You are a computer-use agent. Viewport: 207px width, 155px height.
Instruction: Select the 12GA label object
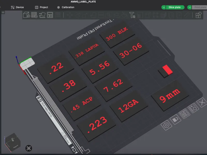tap(129, 106)
